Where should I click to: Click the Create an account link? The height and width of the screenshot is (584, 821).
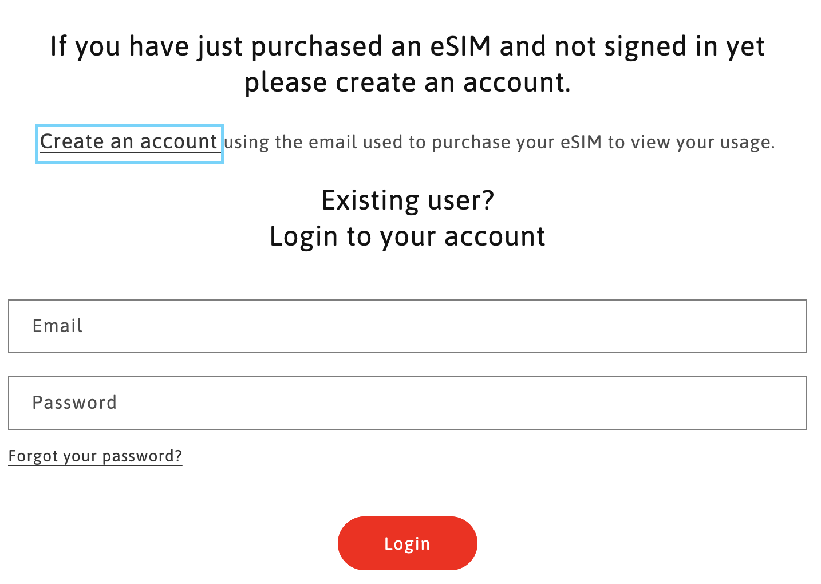(129, 142)
